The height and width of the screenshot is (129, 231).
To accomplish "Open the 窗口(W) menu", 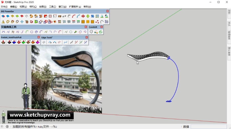I will (x=62, y=7).
